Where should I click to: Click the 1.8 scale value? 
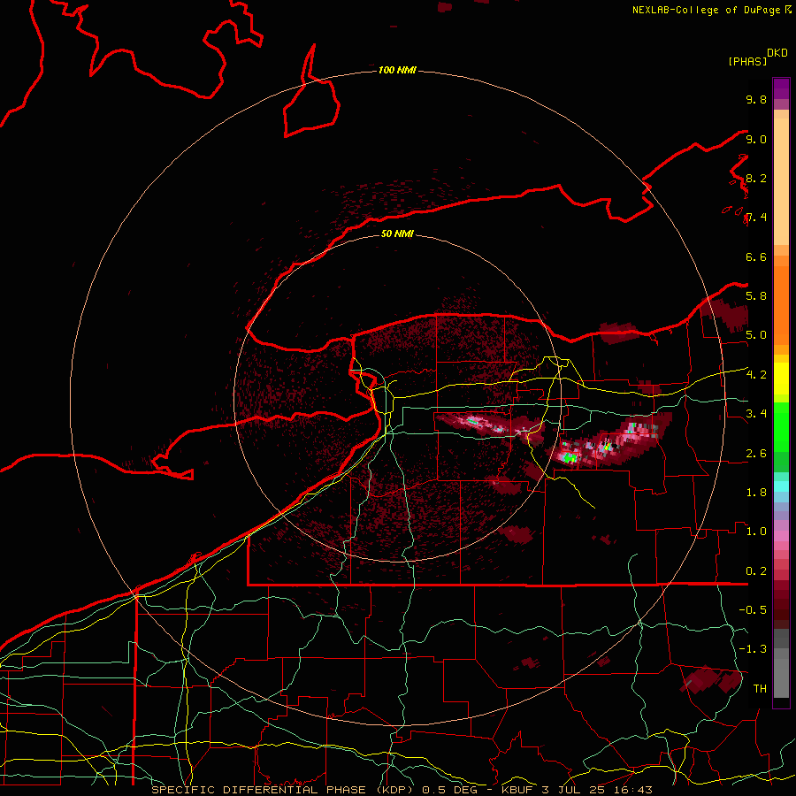point(756,493)
